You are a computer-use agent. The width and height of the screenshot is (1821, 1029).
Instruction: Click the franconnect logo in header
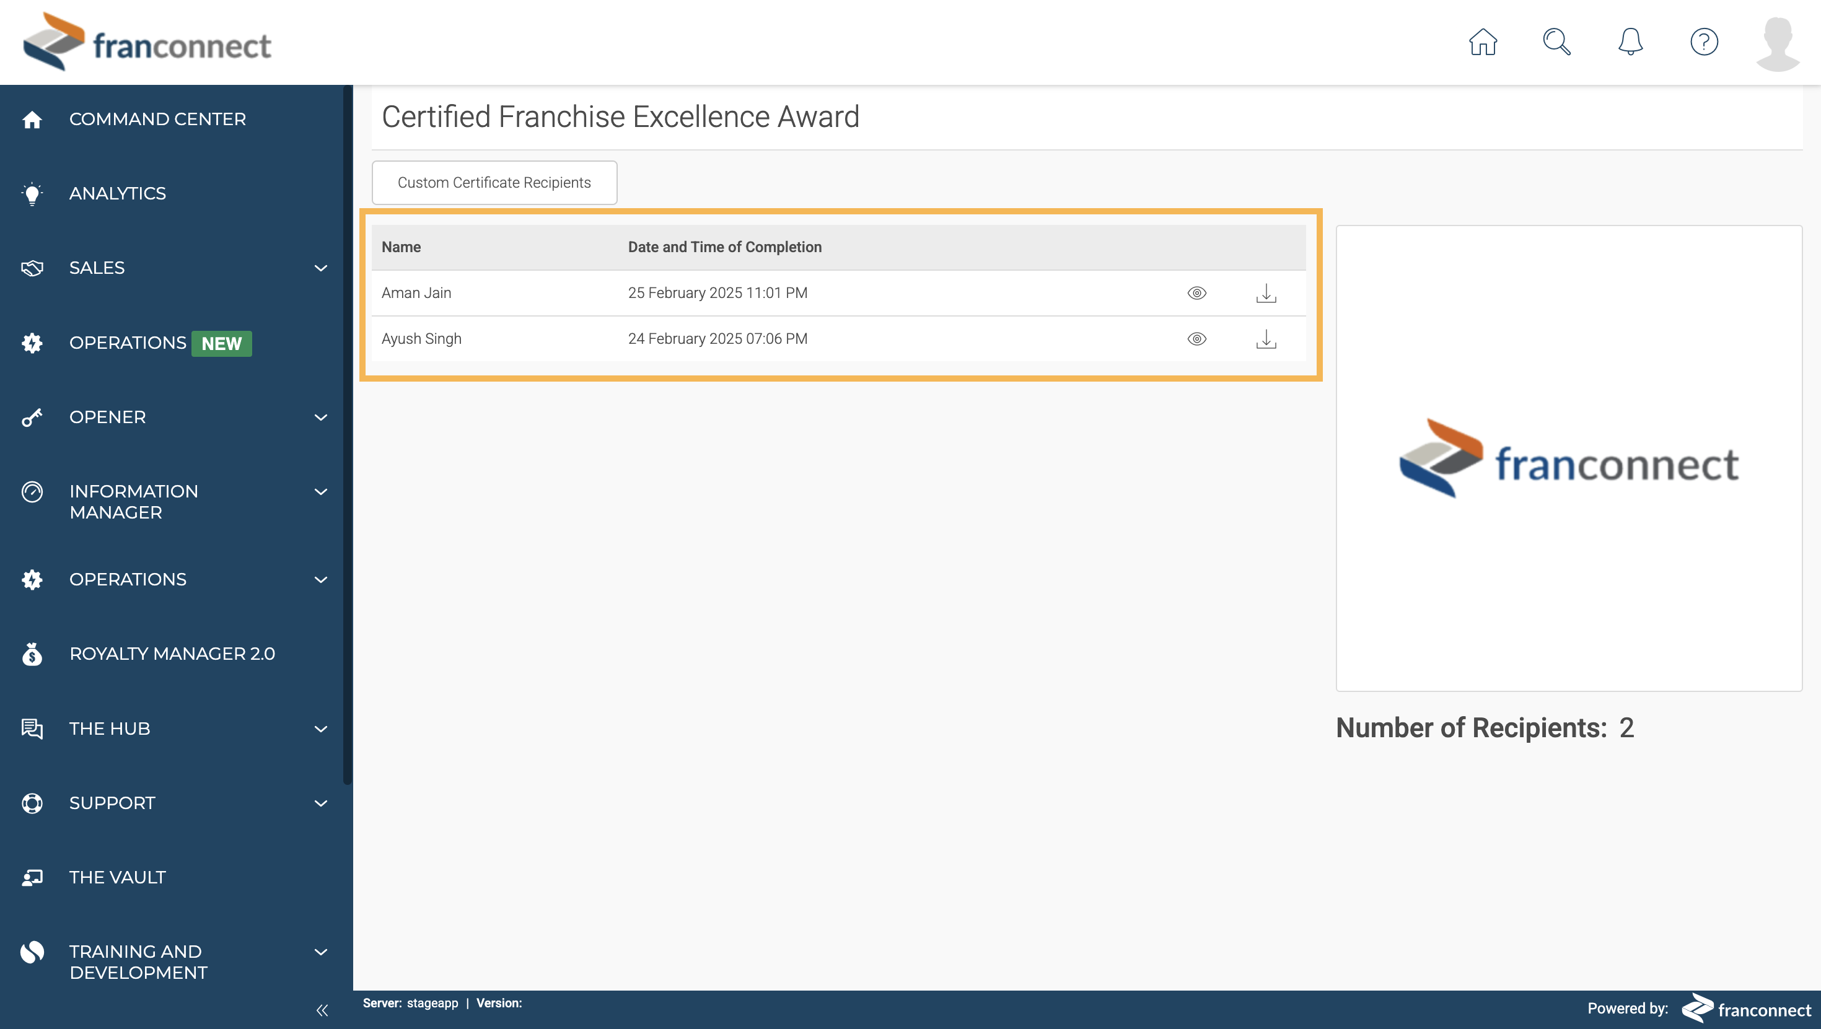147,42
